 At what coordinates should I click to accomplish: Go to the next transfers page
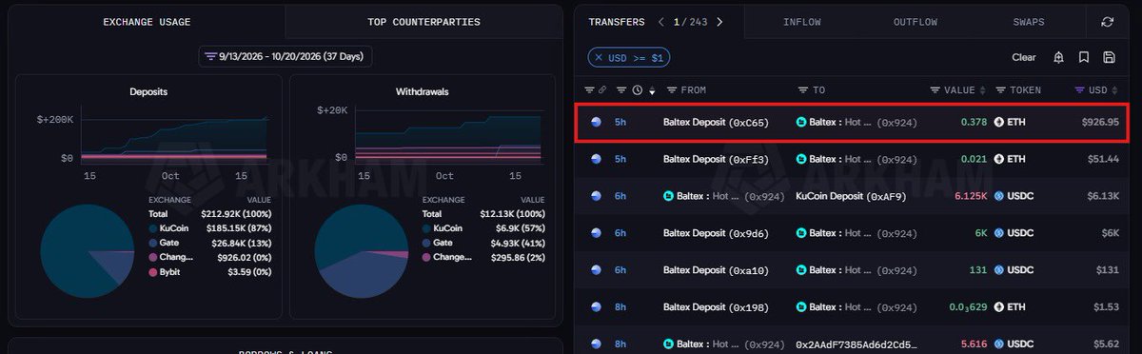(719, 21)
